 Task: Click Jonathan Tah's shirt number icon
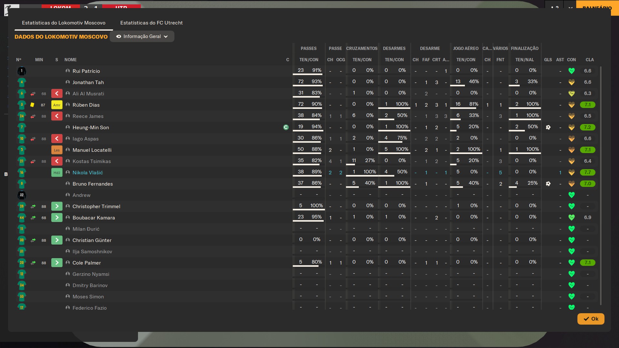pos(22,82)
